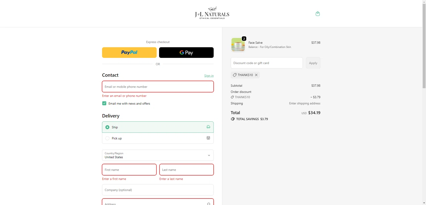The width and height of the screenshot is (426, 205).
Task: Click the 'Enter shipping address' text
Action: (x=305, y=103)
